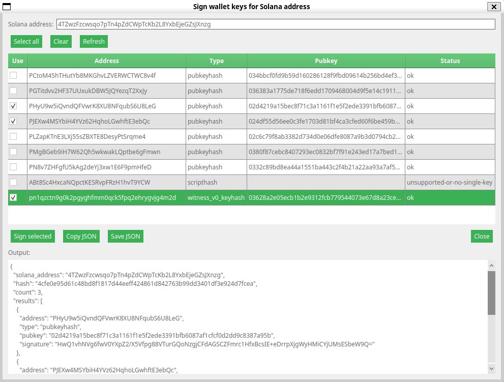The image size is (504, 382).
Task: Click Copy JSON button
Action: (x=81, y=237)
